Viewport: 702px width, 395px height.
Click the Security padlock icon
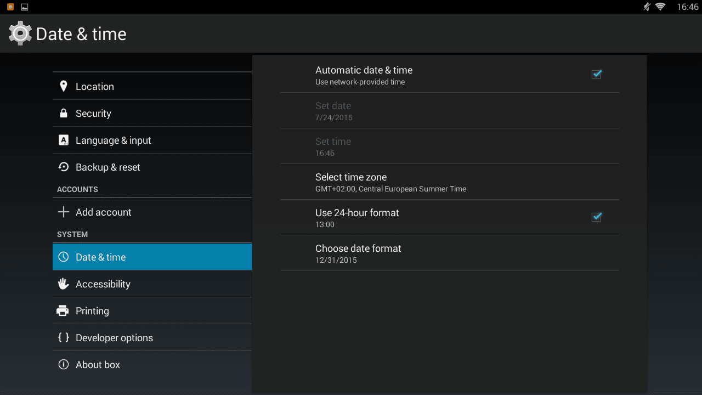tap(64, 113)
